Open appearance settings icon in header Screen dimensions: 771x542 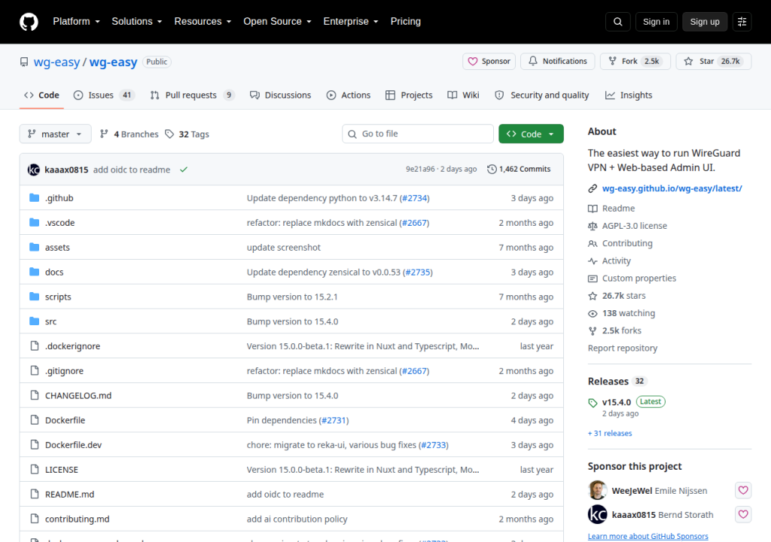coord(742,22)
